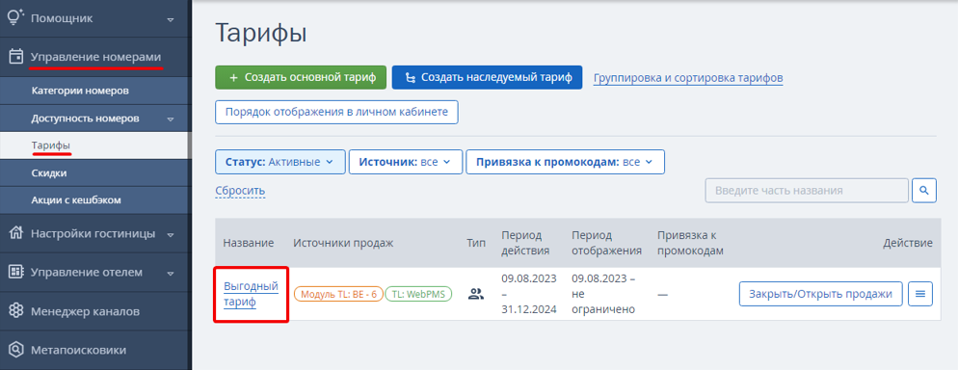This screenshot has height=370, width=958.
Task: Click the Управление отелем sidebar icon
Action: tap(15, 273)
